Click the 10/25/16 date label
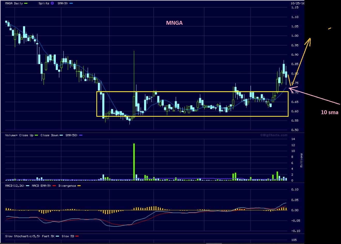This screenshot has height=244, width=341. coord(297,3)
